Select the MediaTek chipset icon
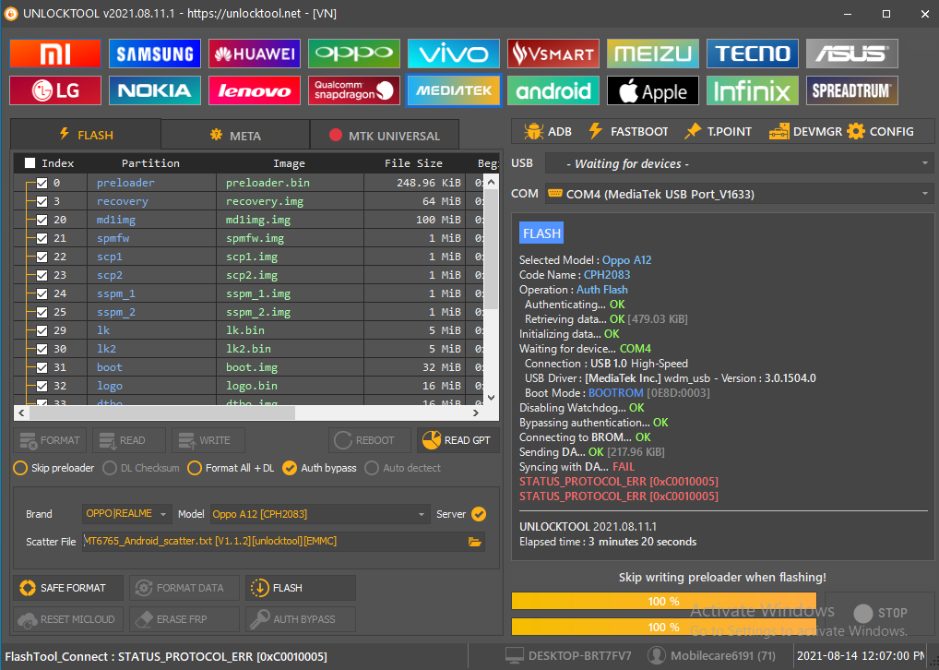Screen dimensions: 939x670 [453, 90]
